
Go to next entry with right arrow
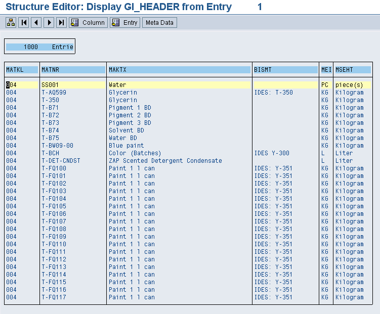pyautogui.click(x=49, y=23)
